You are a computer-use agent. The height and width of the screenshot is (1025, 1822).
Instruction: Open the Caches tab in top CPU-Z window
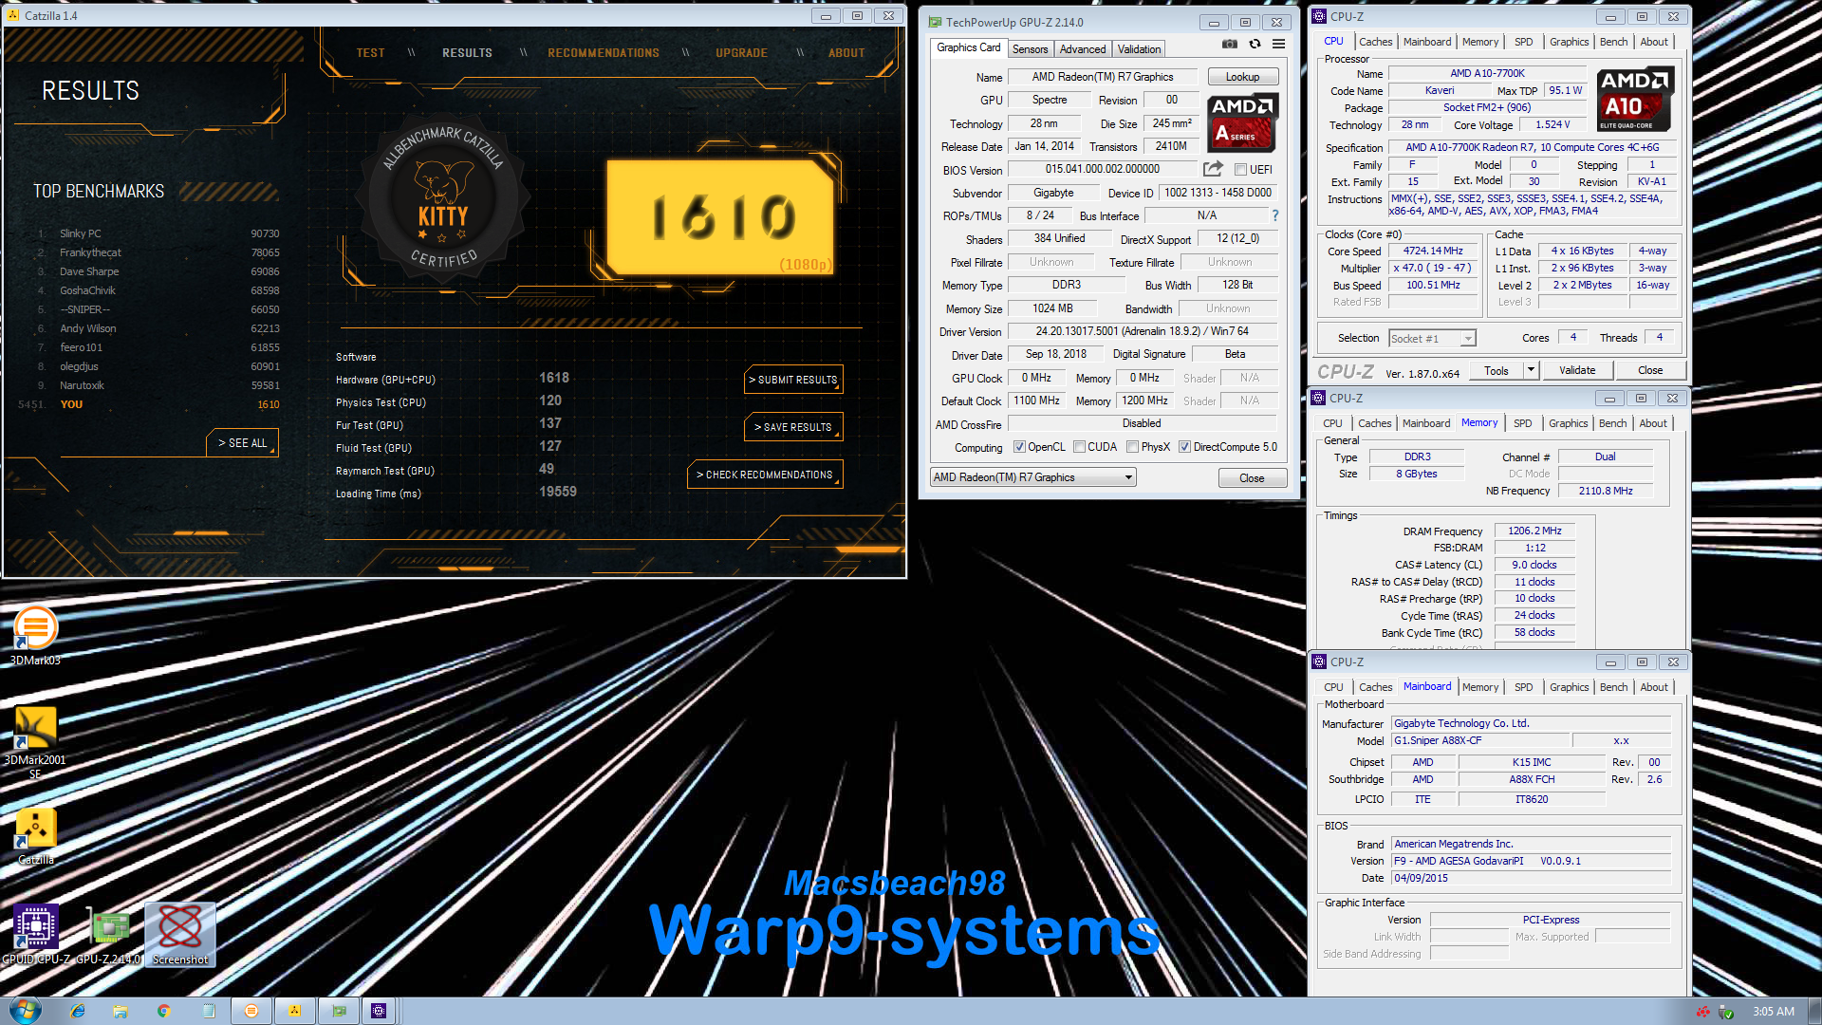click(1375, 42)
